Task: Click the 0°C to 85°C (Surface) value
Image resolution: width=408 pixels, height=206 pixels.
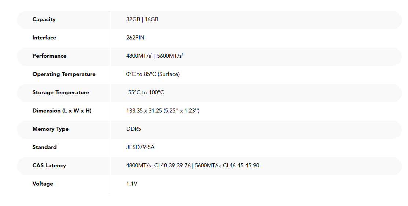Action: pyautogui.click(x=153, y=74)
